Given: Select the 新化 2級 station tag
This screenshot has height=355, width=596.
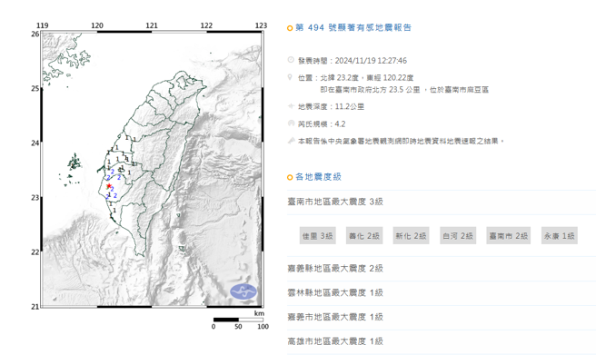Looking at the screenshot, I should 411,236.
